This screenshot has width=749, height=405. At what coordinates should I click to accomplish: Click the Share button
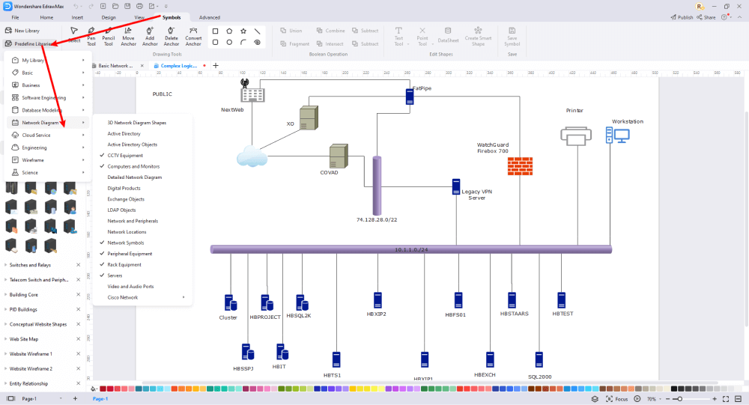click(x=706, y=17)
